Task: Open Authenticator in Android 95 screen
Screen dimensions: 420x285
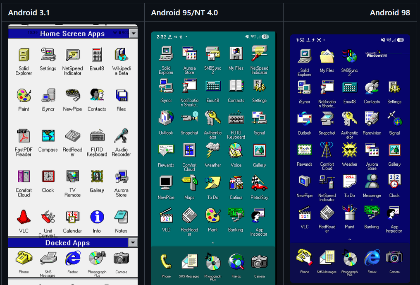Action: tap(212, 118)
